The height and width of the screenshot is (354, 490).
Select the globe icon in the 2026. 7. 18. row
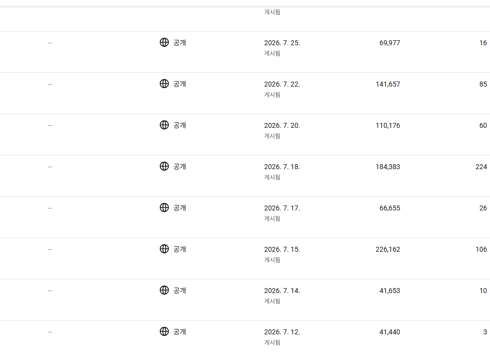click(164, 166)
